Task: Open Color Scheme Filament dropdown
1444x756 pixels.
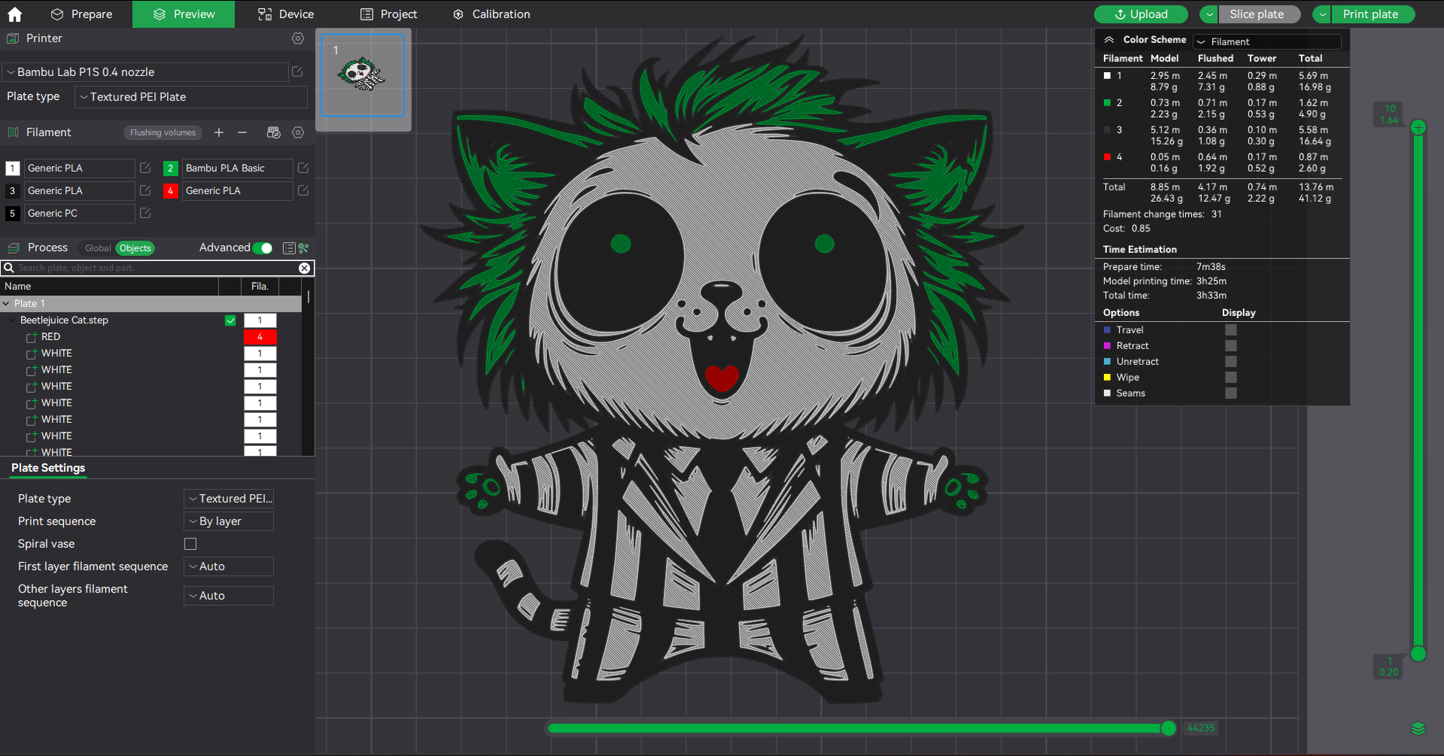Action: (1266, 42)
